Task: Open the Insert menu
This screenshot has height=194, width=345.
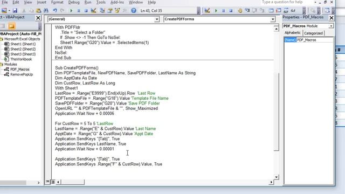Action: point(42,2)
